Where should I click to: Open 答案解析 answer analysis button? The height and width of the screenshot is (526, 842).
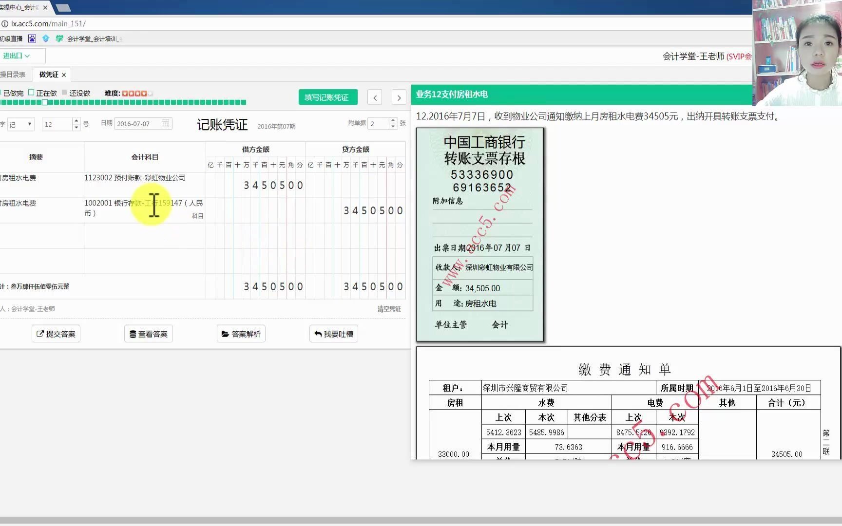[x=241, y=334]
